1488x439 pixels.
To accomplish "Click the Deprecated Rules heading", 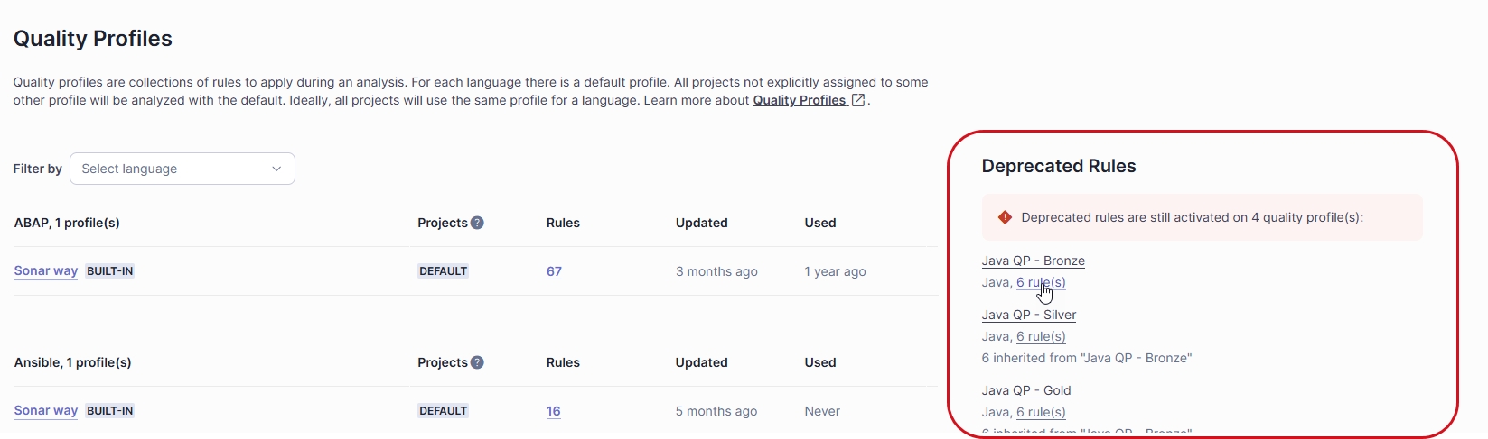I will pyautogui.click(x=1058, y=166).
